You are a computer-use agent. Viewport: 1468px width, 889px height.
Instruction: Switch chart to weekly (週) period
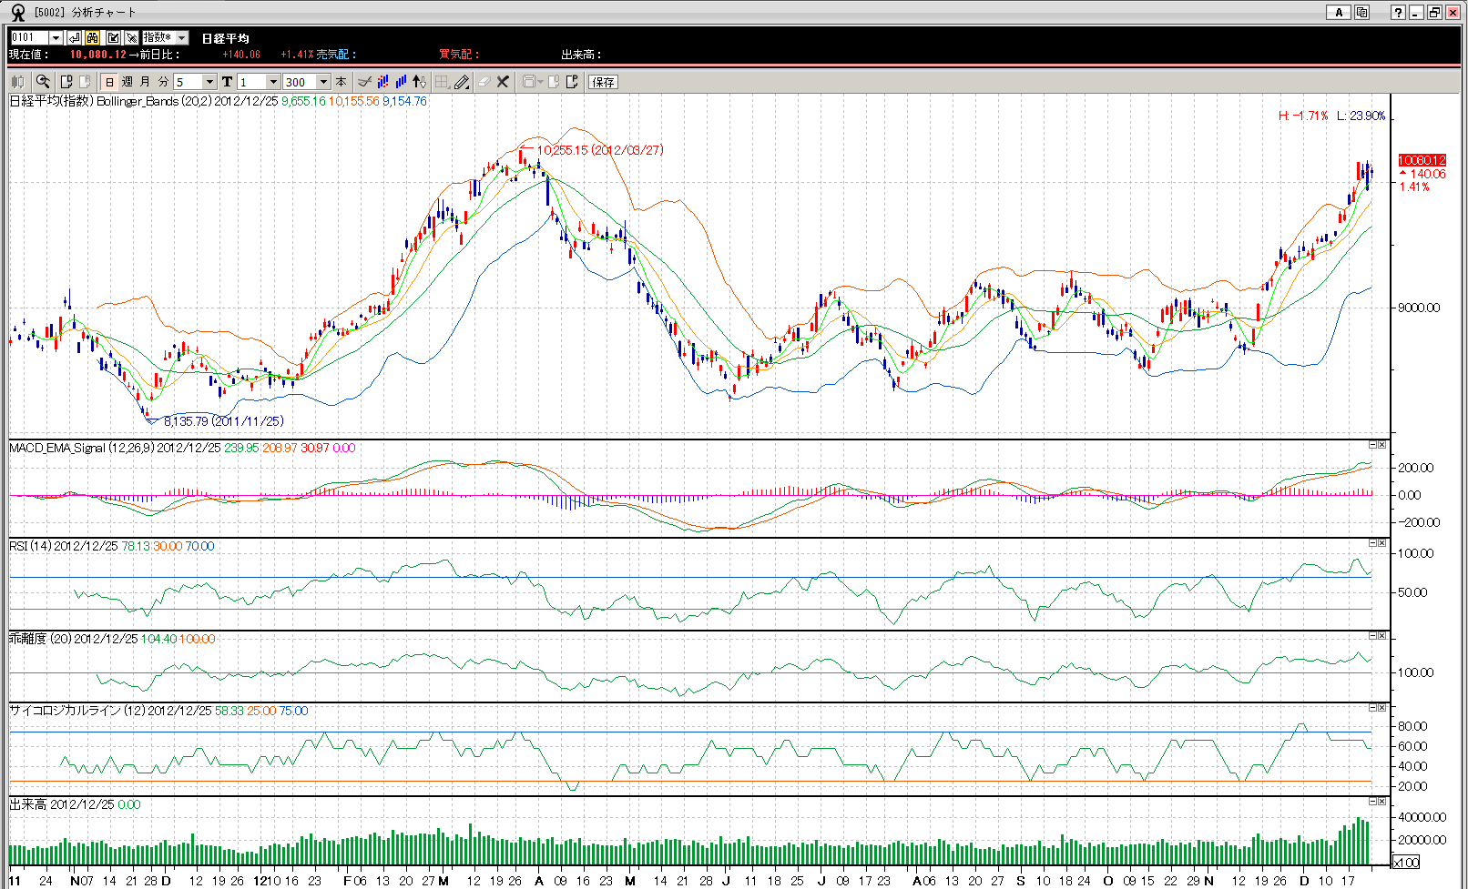coord(127,82)
